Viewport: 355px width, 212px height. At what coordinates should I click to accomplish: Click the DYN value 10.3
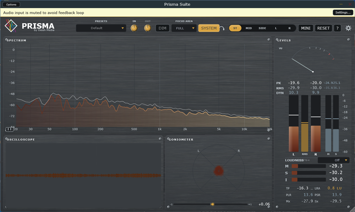click(294, 93)
